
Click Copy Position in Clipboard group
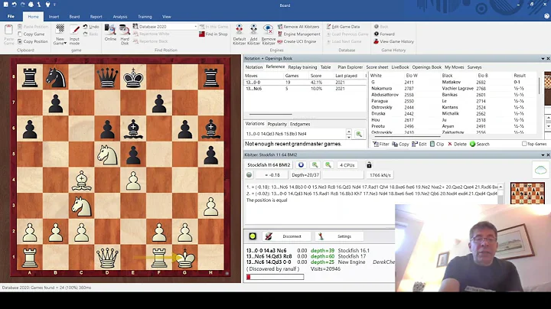click(33, 41)
